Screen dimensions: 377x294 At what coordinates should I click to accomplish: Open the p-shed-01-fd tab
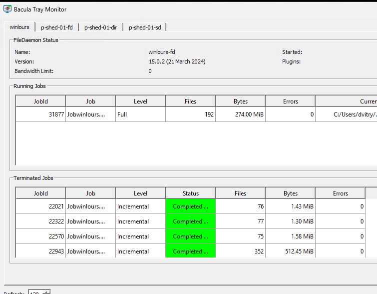(56, 27)
